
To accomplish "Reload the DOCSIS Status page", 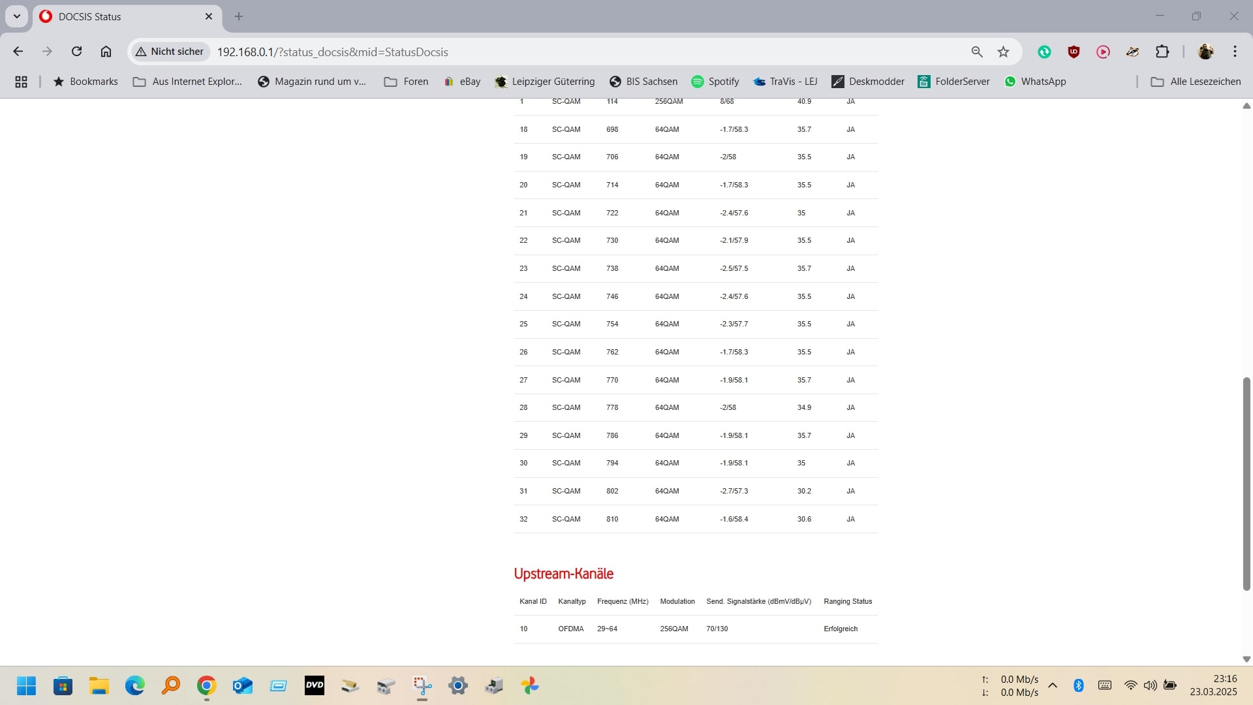I will pyautogui.click(x=76, y=52).
